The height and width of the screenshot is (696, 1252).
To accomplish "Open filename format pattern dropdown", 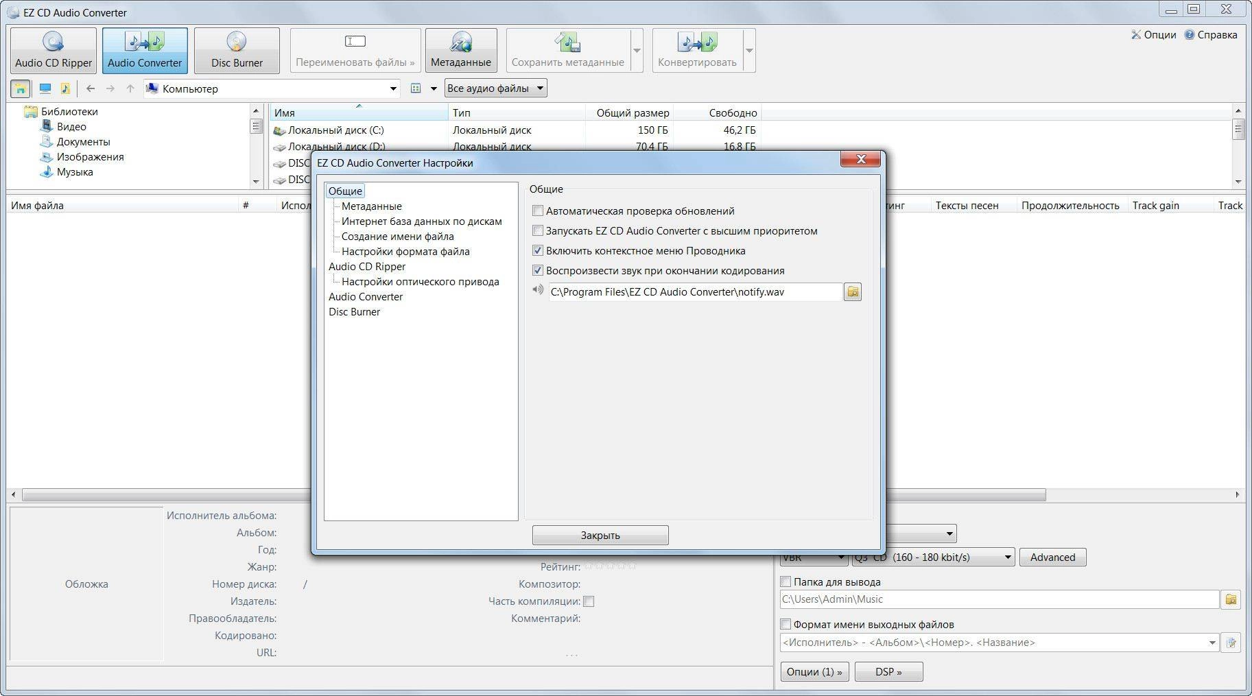I will (x=1213, y=643).
